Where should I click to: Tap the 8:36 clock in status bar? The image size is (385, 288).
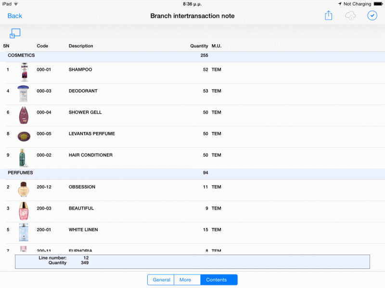click(192, 4)
